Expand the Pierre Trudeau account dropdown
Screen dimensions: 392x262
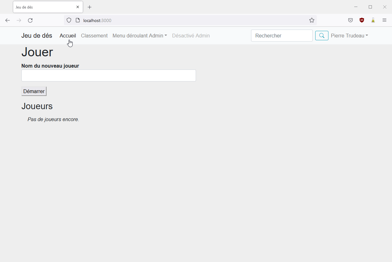click(x=349, y=36)
